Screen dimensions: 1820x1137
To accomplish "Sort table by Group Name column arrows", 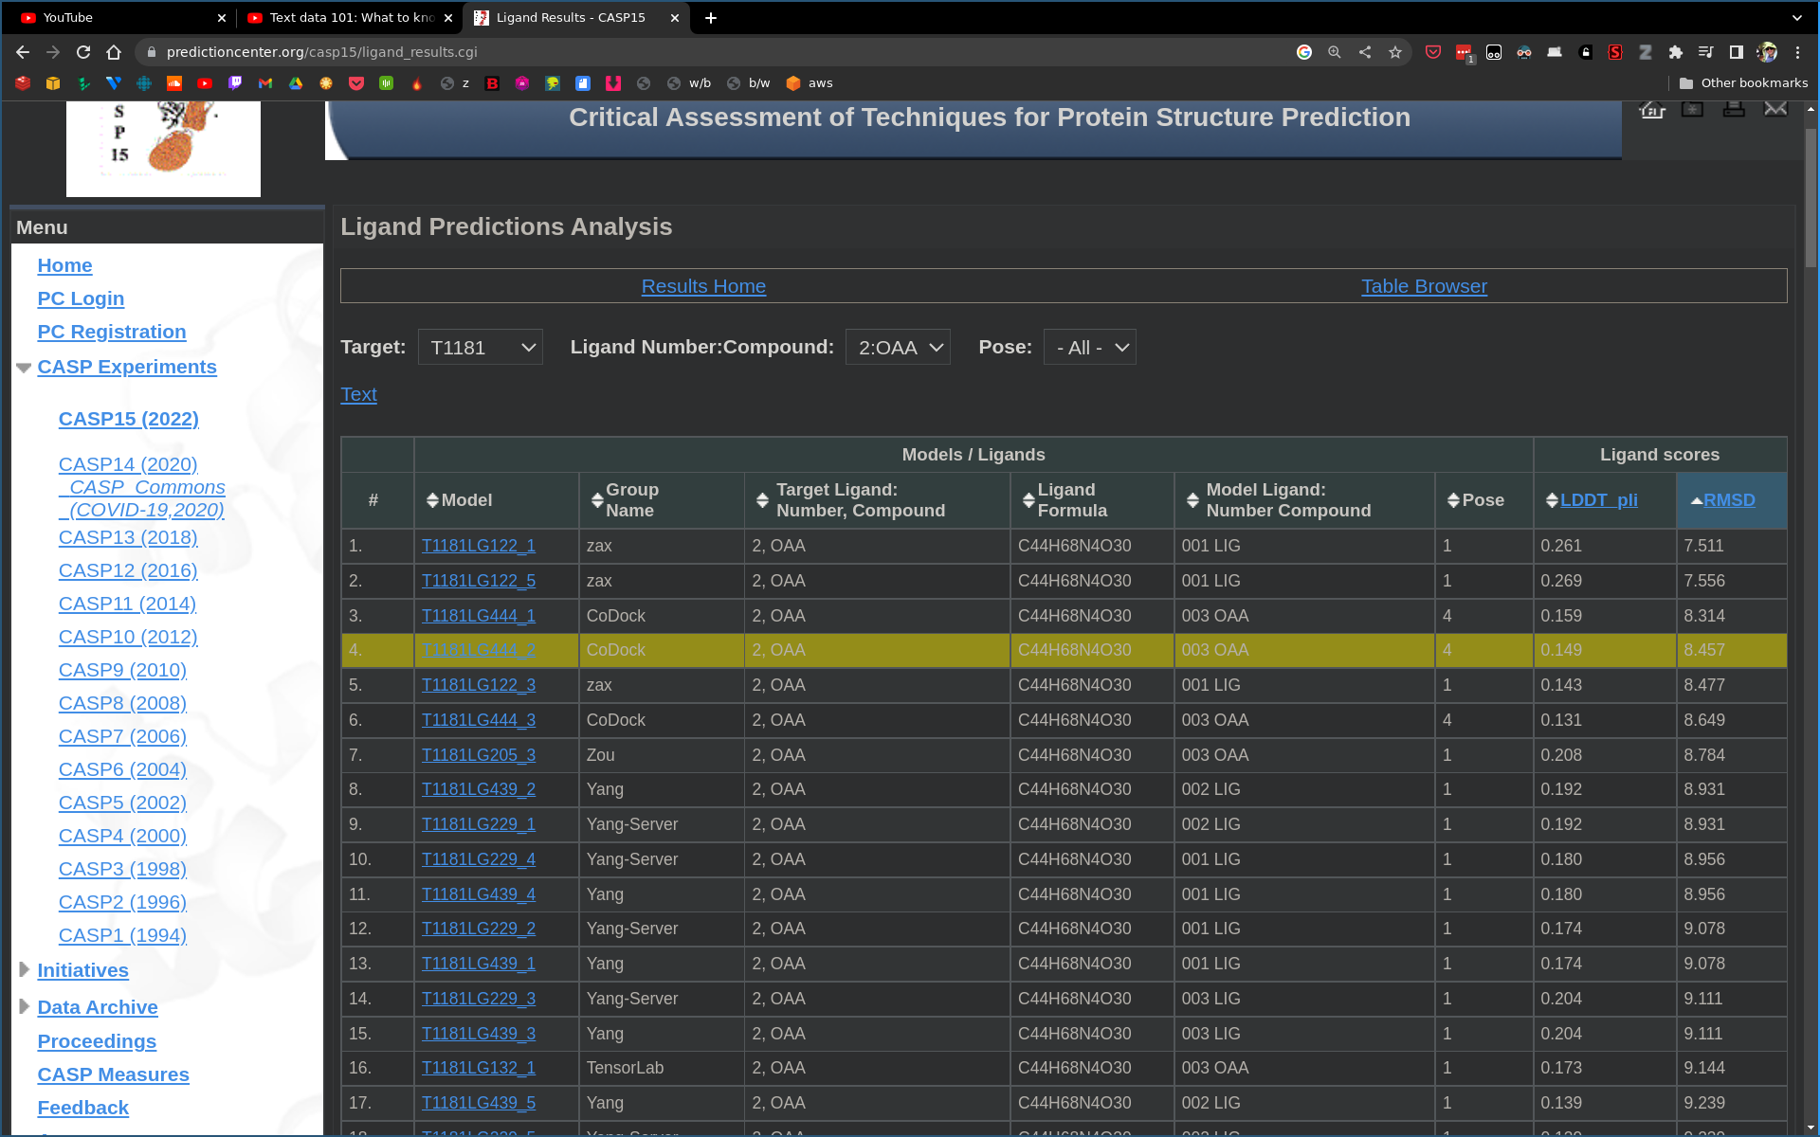I will (597, 500).
